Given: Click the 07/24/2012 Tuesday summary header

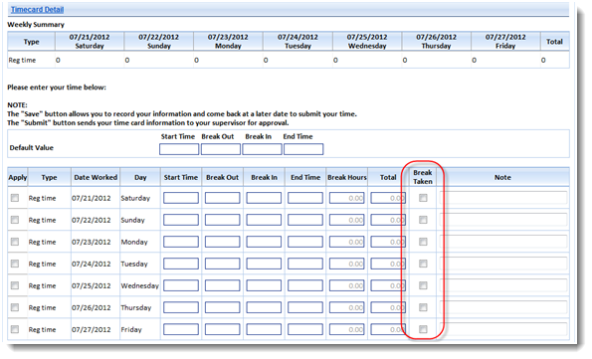Looking at the screenshot, I should (x=297, y=41).
